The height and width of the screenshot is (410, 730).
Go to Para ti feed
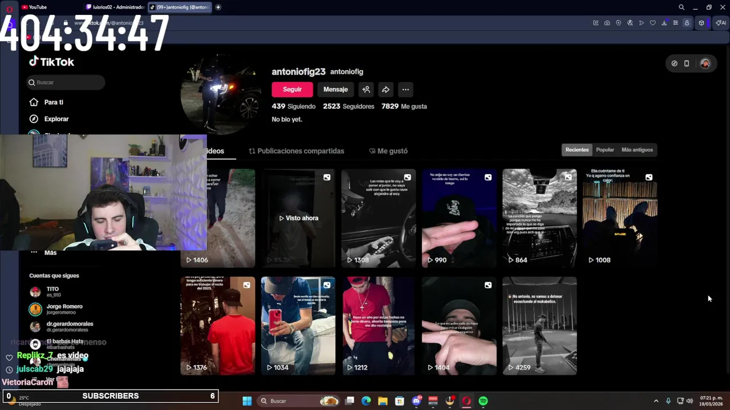[x=54, y=102]
